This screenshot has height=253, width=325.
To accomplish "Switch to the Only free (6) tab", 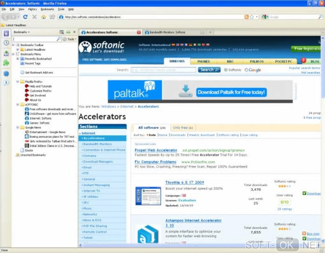I will tap(183, 128).
